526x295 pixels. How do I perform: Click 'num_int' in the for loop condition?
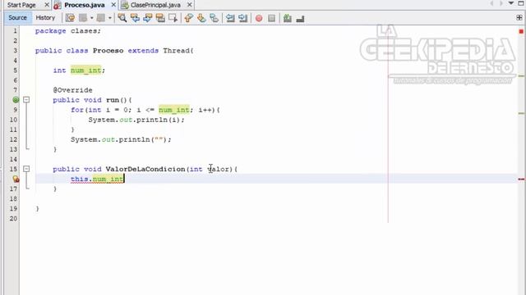point(174,110)
